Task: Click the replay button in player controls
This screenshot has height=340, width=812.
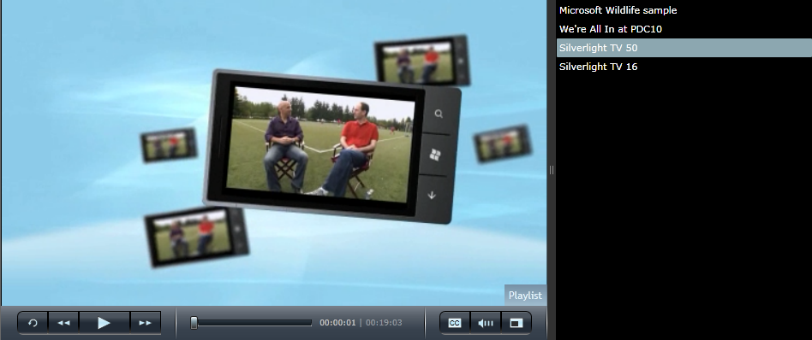Action: 33,323
